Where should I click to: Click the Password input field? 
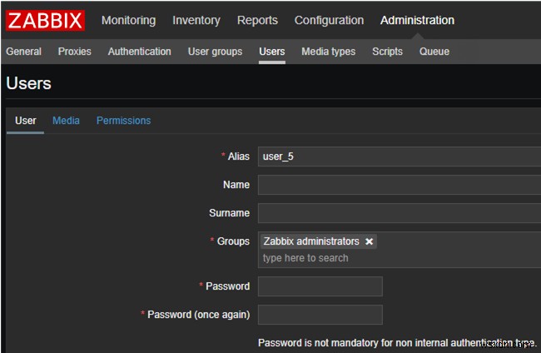pos(320,286)
